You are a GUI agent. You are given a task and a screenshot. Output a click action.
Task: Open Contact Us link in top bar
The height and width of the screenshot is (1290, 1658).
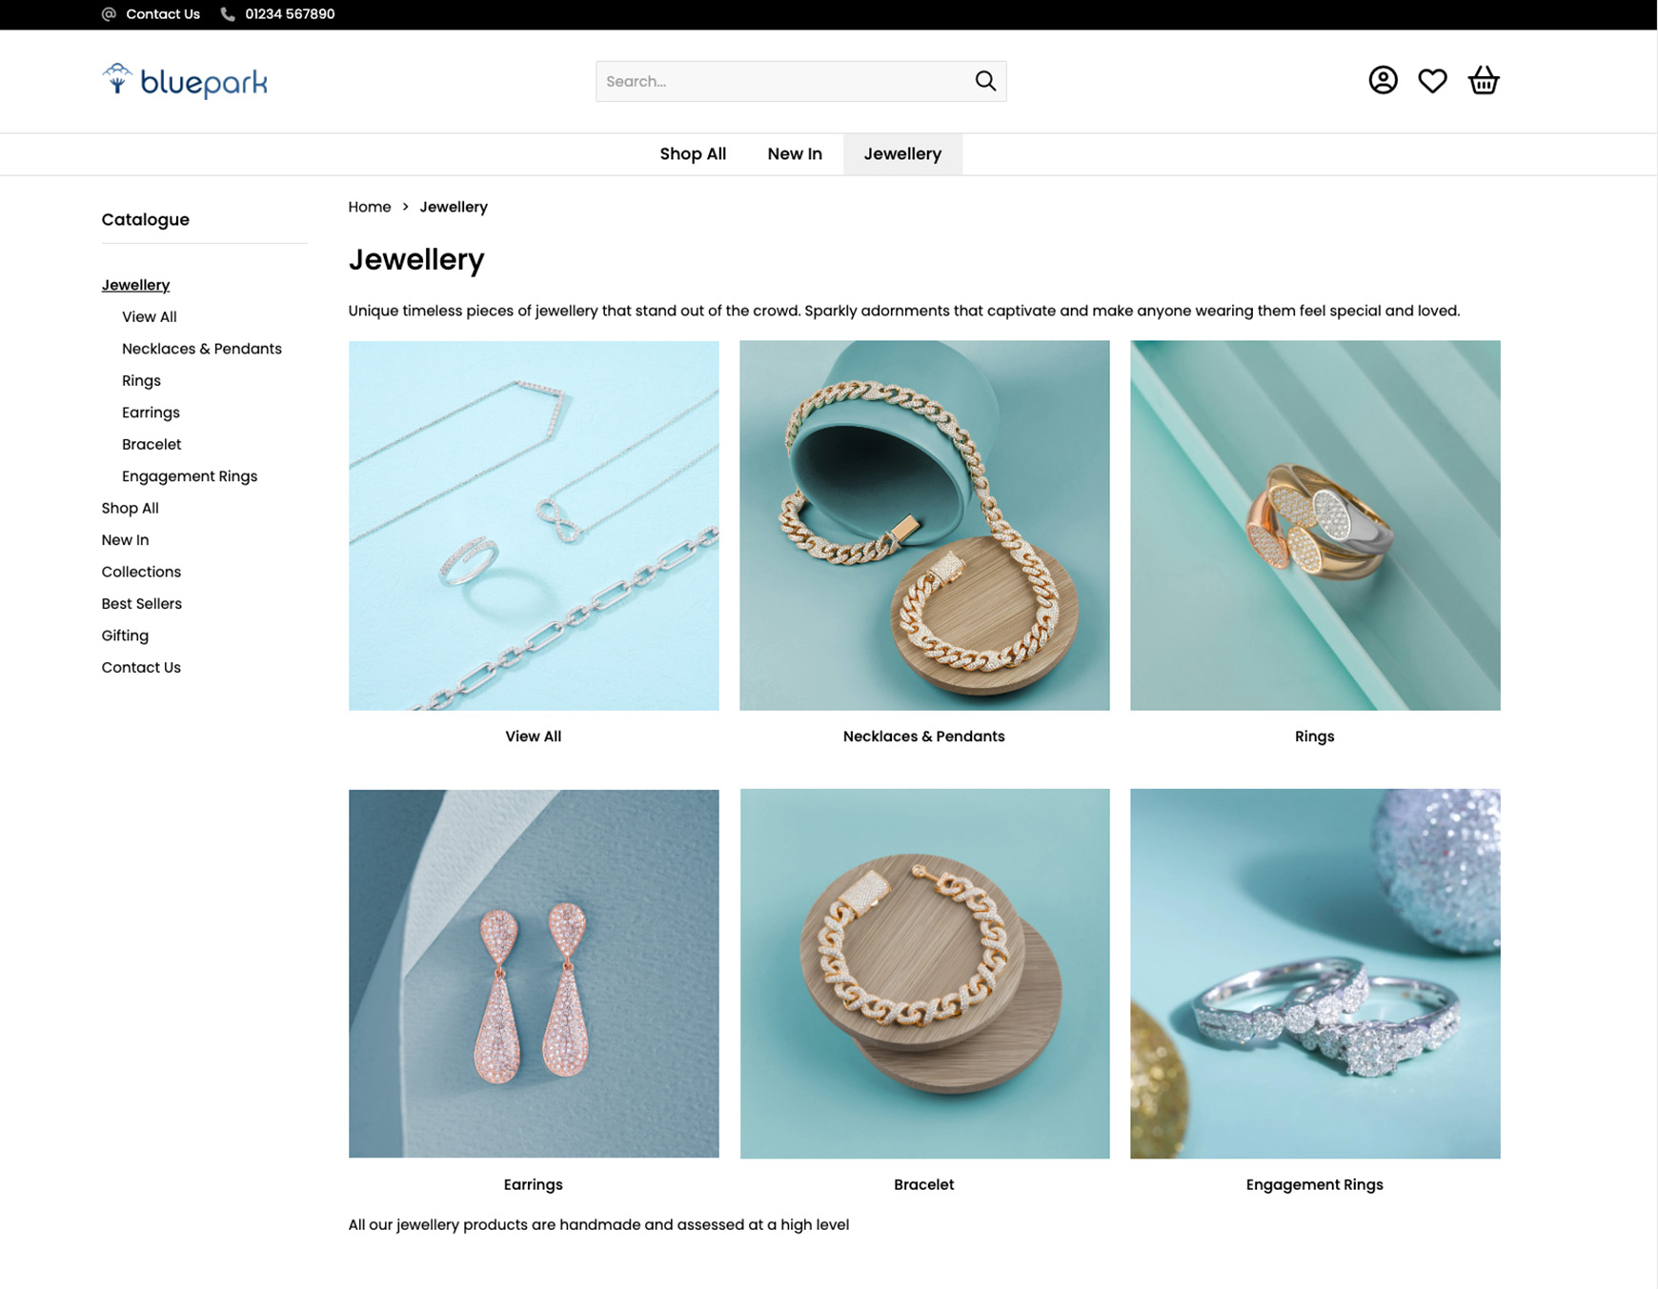pyautogui.click(x=163, y=14)
